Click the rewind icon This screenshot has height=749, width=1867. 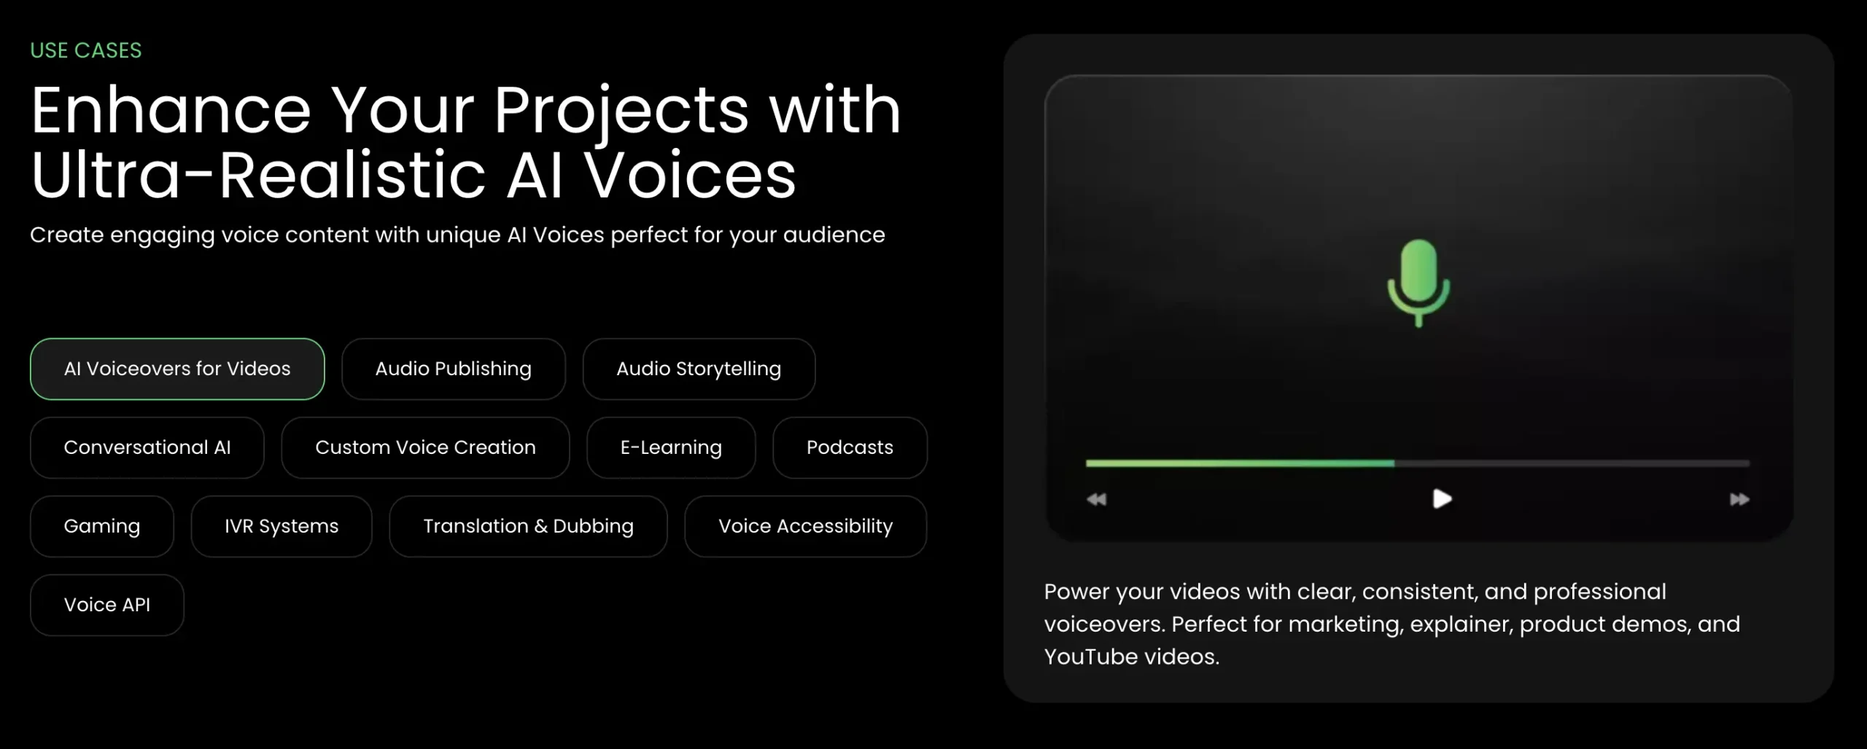[1096, 499]
